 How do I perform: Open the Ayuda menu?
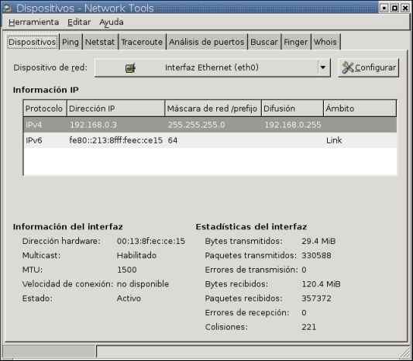(112, 22)
